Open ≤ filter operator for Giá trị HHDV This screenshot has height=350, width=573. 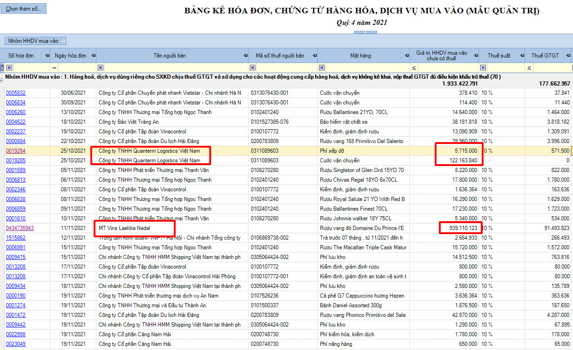pyautogui.click(x=414, y=68)
